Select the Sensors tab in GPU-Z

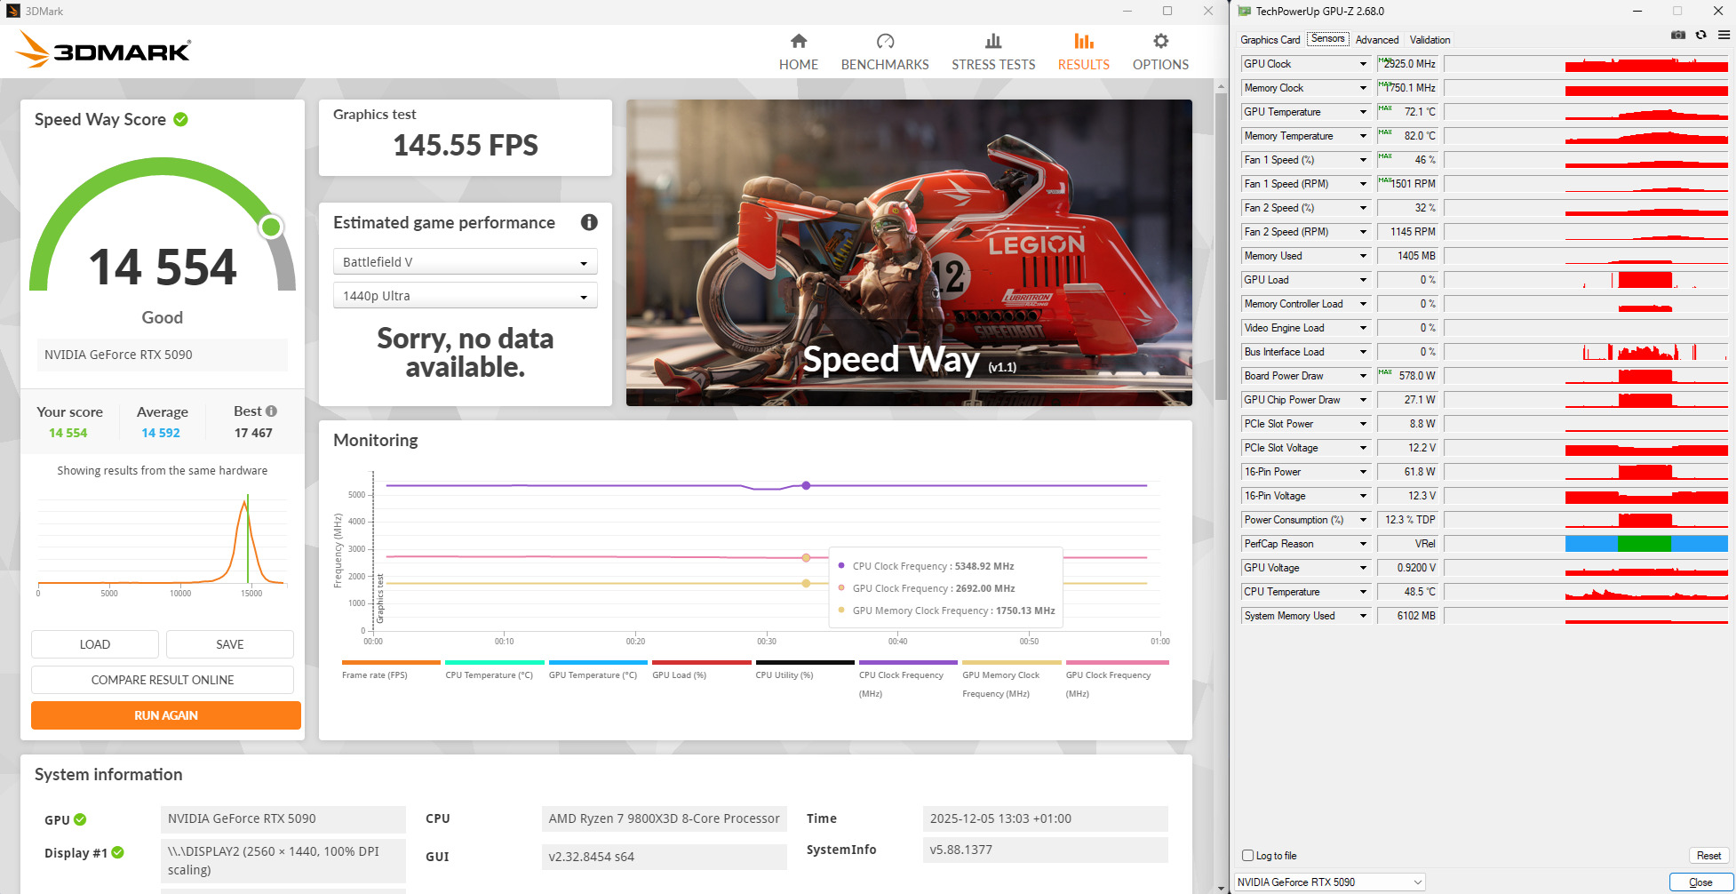[1328, 39]
